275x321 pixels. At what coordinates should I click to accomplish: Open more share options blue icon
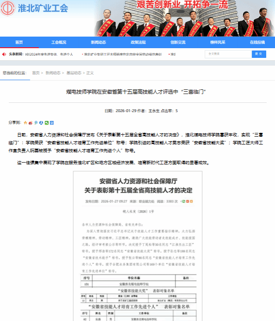[x=52, y=123]
